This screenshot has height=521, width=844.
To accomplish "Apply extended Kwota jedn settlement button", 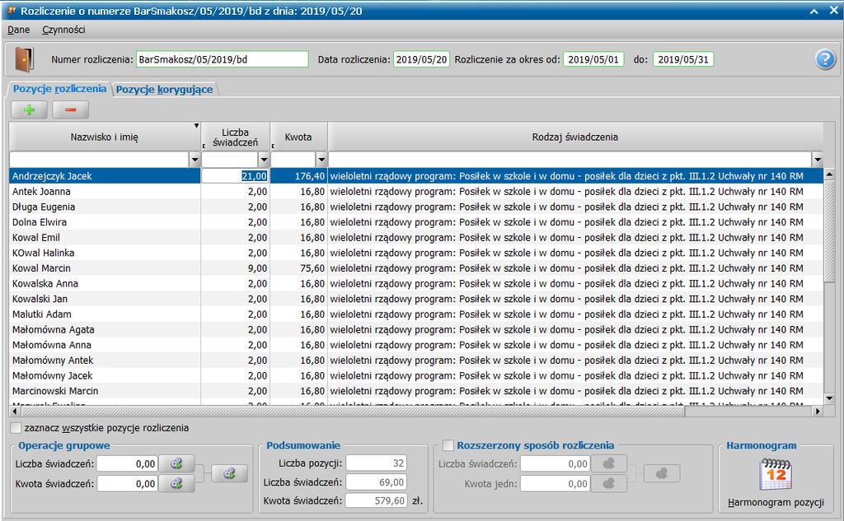I will point(609,483).
